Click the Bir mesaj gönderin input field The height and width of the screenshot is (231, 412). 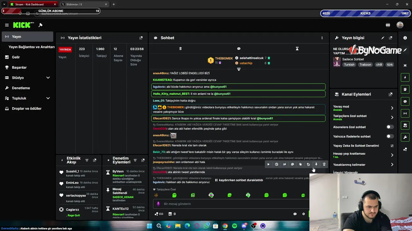click(x=230, y=204)
